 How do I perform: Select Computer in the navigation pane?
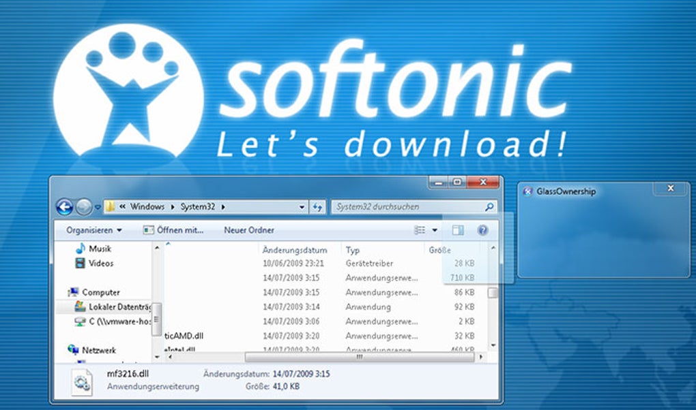tap(93, 293)
